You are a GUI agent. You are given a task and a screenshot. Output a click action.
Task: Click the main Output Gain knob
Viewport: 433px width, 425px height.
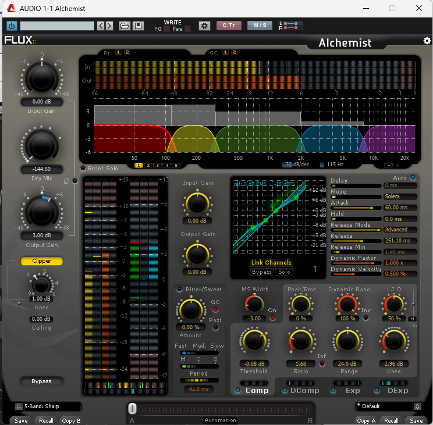(42, 212)
